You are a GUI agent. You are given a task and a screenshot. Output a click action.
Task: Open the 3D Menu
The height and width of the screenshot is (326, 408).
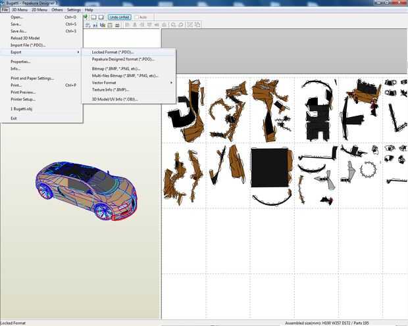[20, 10]
